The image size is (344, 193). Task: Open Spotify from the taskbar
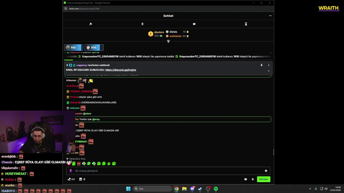(x=216, y=189)
